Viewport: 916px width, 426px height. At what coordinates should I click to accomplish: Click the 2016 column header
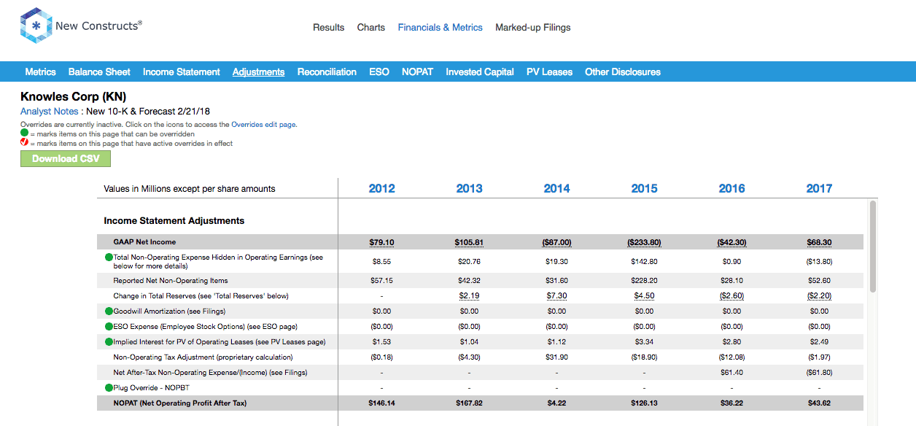point(731,188)
